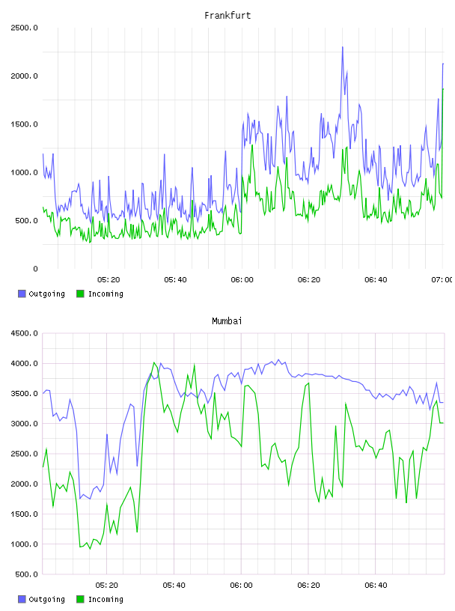This screenshot has height=611, width=455.
Task: Click the green Incoming swatch in Mumbai legend
Action: [x=80, y=599]
